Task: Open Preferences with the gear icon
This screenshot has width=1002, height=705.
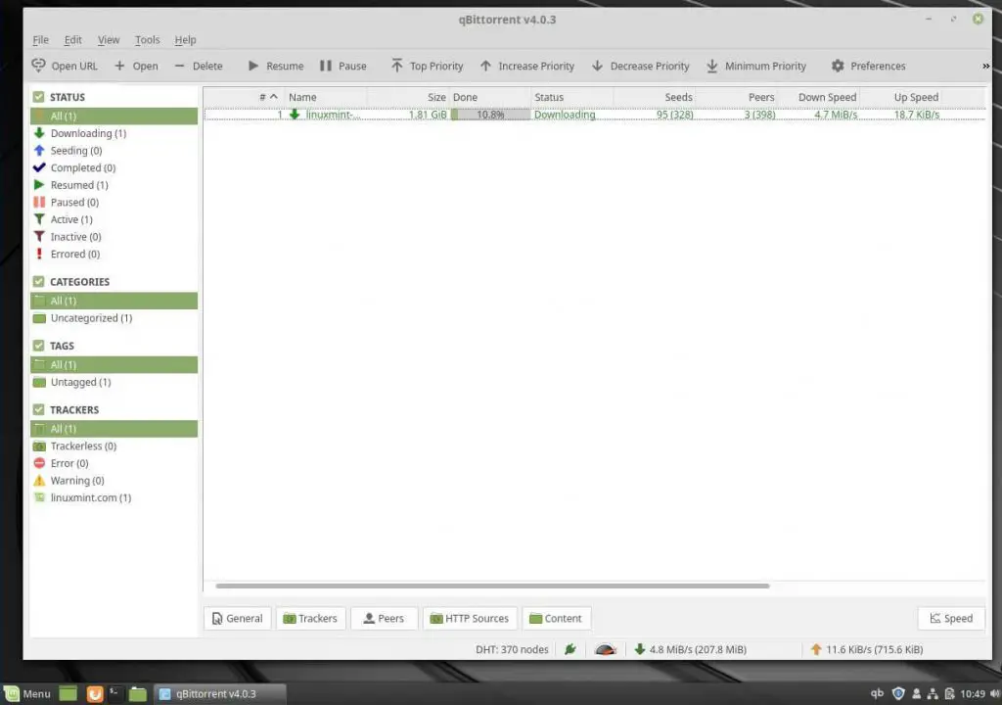Action: (x=869, y=66)
